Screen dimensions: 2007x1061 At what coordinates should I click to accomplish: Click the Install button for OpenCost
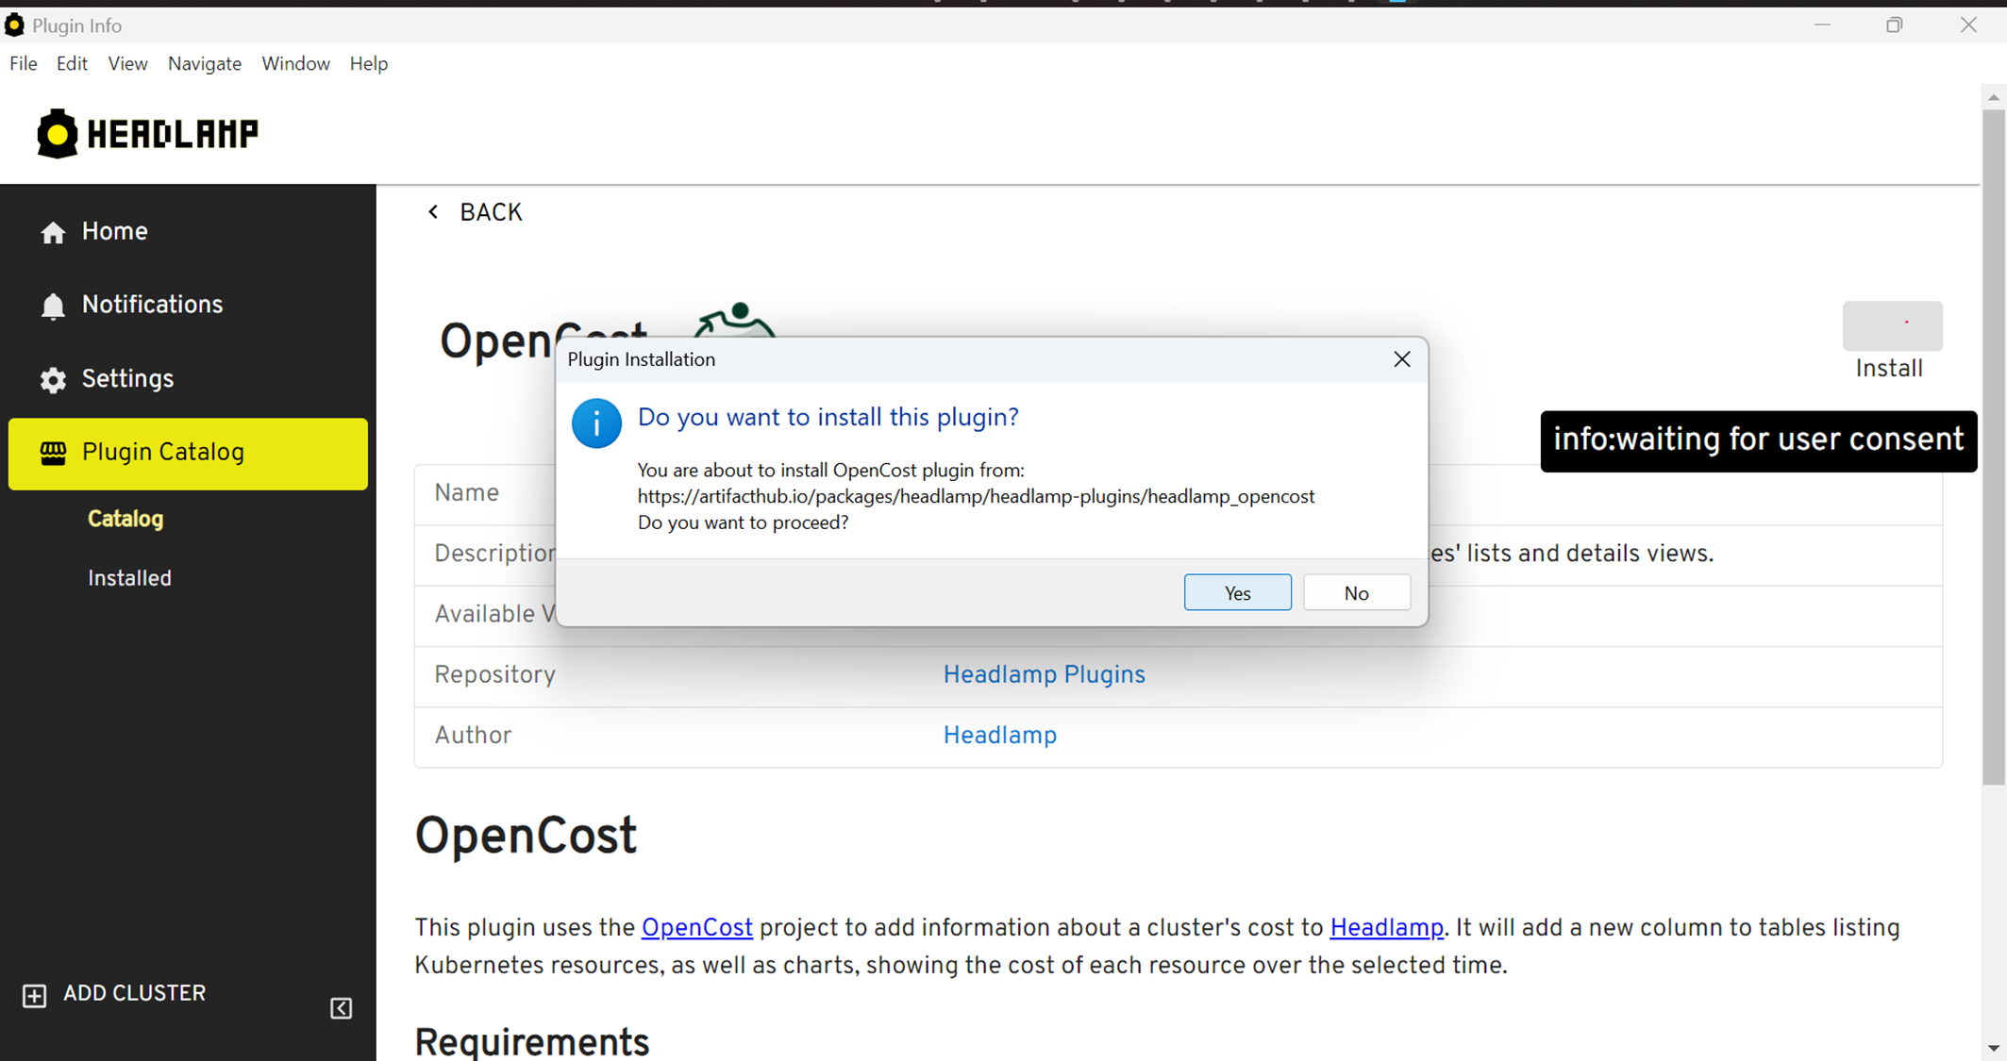(x=1891, y=326)
